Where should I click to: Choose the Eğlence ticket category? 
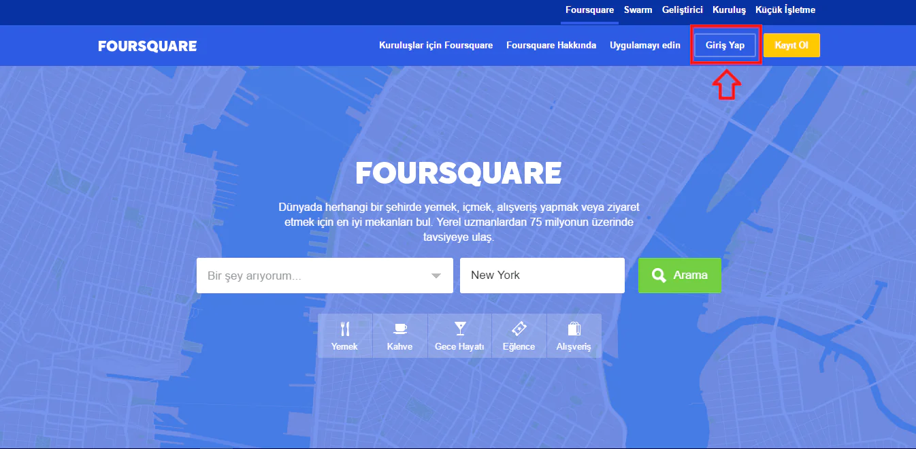click(x=519, y=335)
